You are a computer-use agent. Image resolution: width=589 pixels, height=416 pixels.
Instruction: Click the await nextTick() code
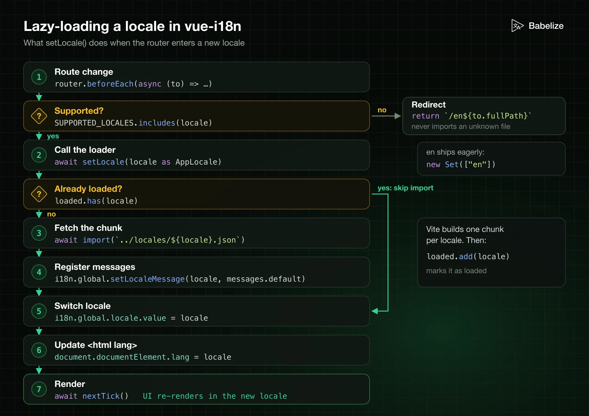(x=91, y=396)
